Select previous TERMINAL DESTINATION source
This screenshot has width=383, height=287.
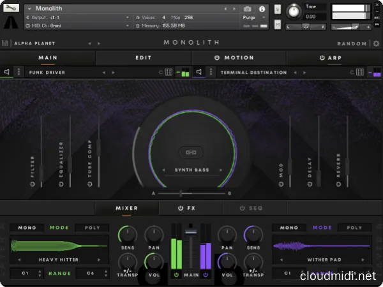[x=296, y=73]
